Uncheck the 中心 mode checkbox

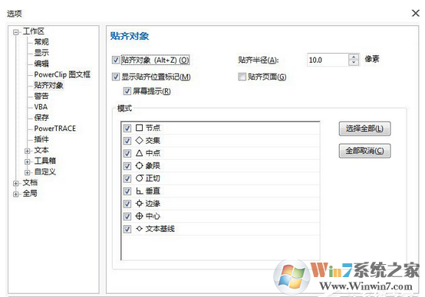coord(127,217)
